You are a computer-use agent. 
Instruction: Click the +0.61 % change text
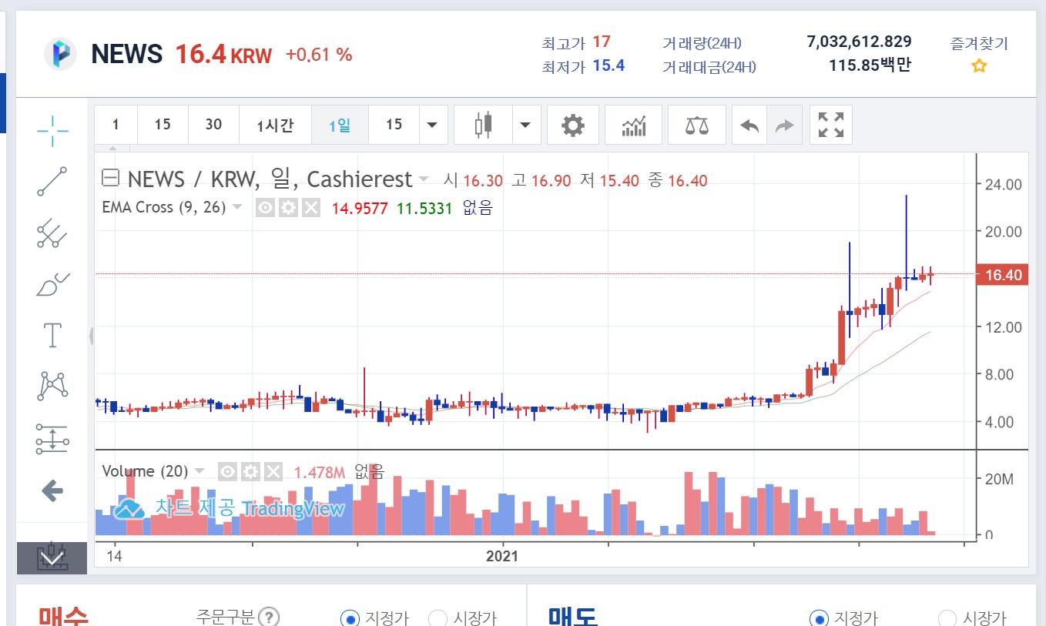click(318, 55)
